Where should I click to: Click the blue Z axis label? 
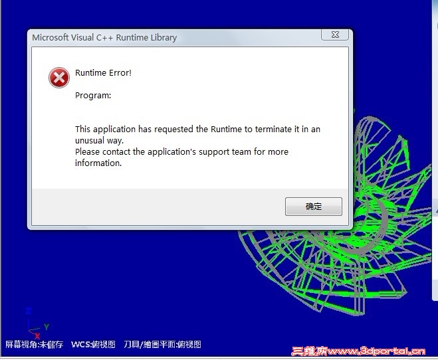click(x=29, y=311)
